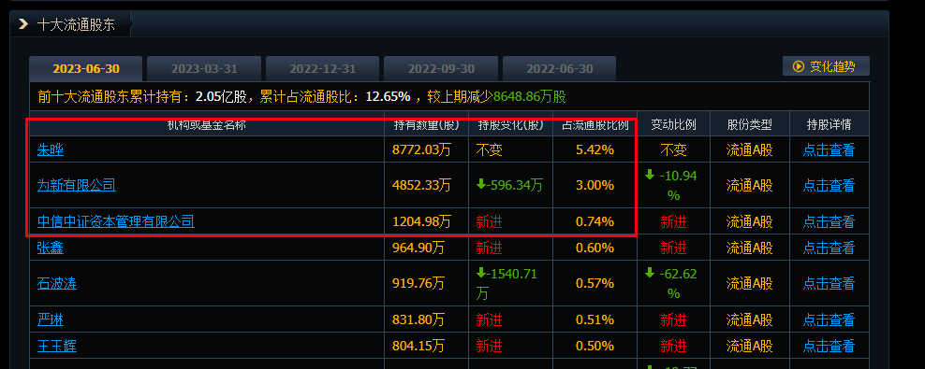Click the 0.50% ratio cell
Screen dimensions: 925x369
pyautogui.click(x=595, y=346)
